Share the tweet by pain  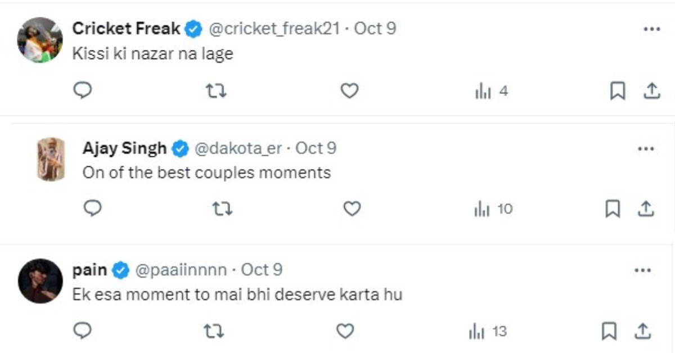click(x=642, y=332)
